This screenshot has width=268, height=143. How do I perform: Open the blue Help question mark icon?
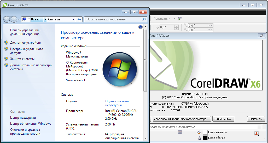[141, 27]
